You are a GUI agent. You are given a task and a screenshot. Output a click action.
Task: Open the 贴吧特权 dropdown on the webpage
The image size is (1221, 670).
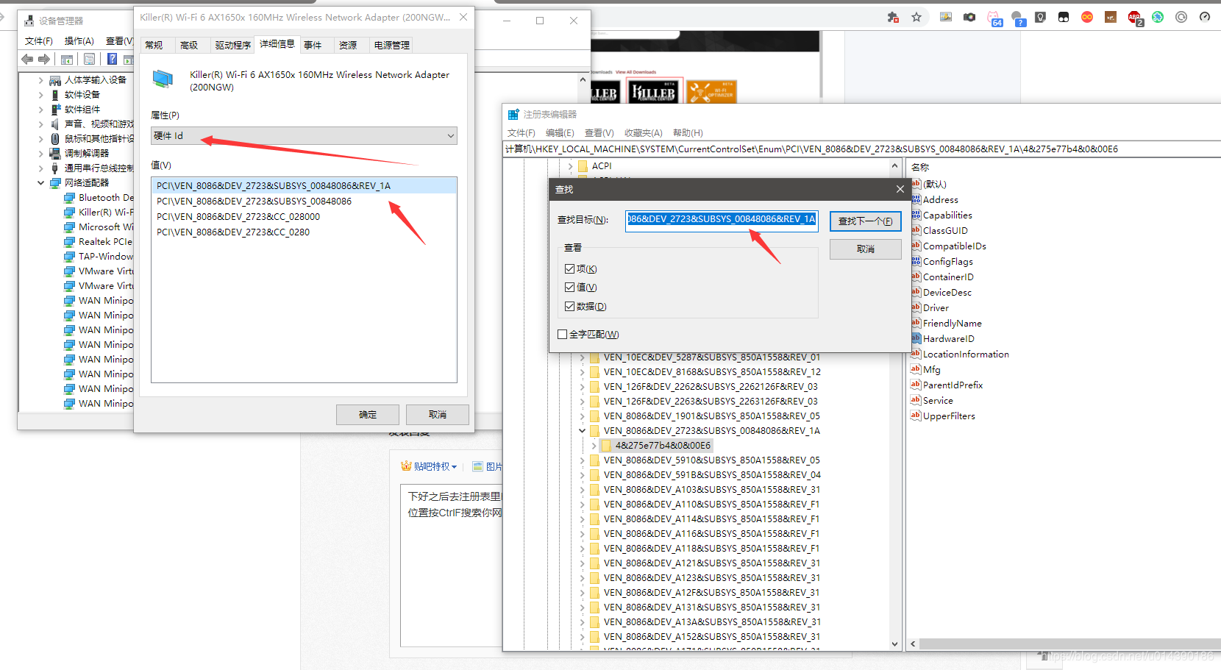click(429, 466)
